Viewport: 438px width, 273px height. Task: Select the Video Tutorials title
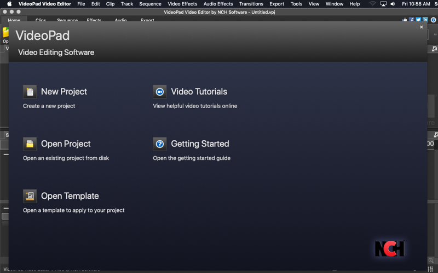(199, 92)
